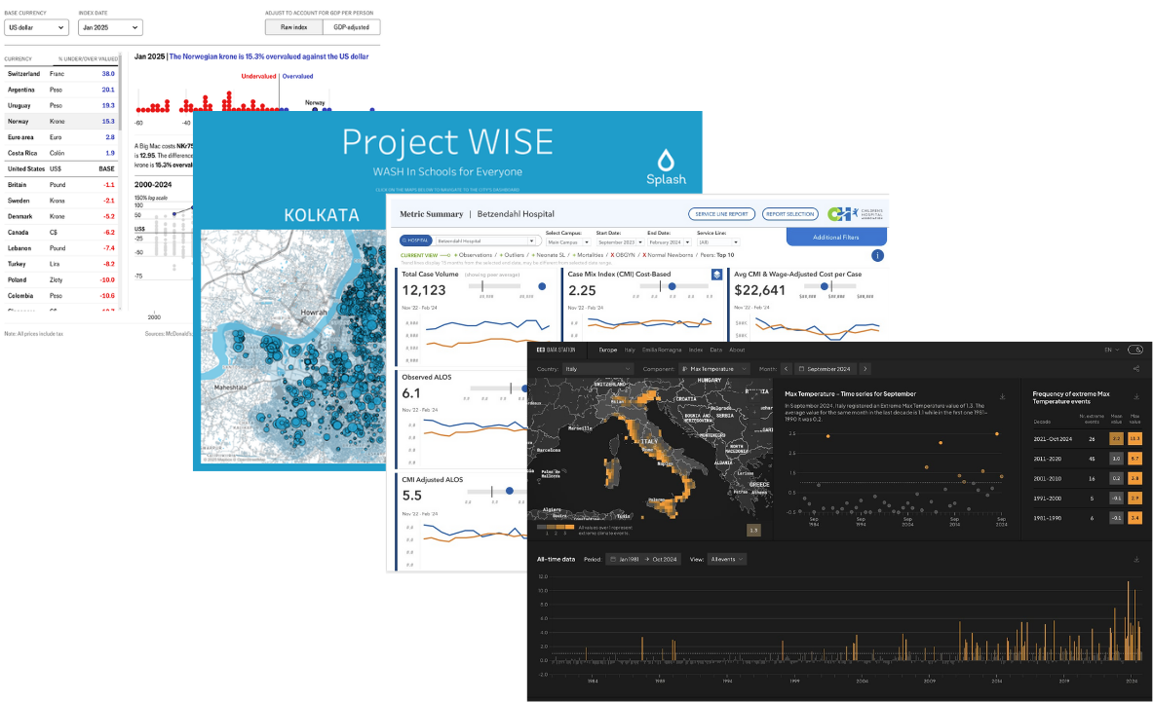This screenshot has height=702, width=1153.
Task: Download the frequency of extreme events table
Action: click(1136, 396)
